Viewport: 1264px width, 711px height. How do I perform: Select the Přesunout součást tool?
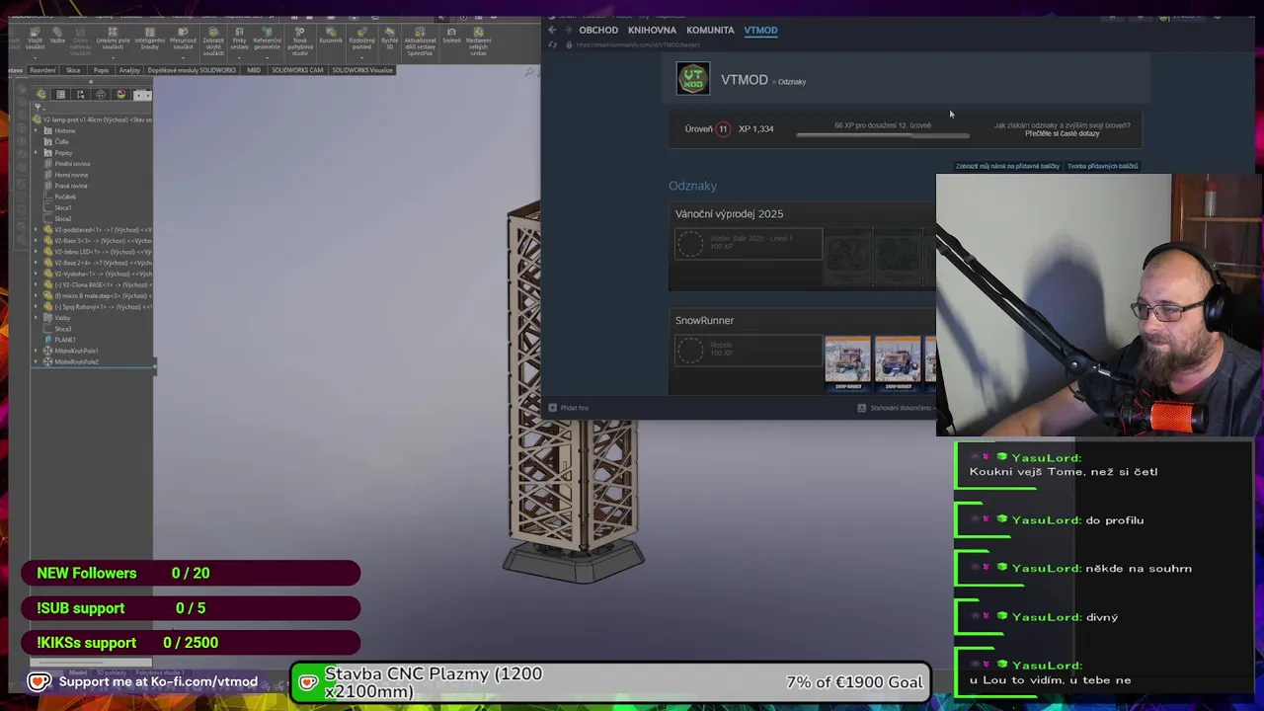pyautogui.click(x=184, y=37)
